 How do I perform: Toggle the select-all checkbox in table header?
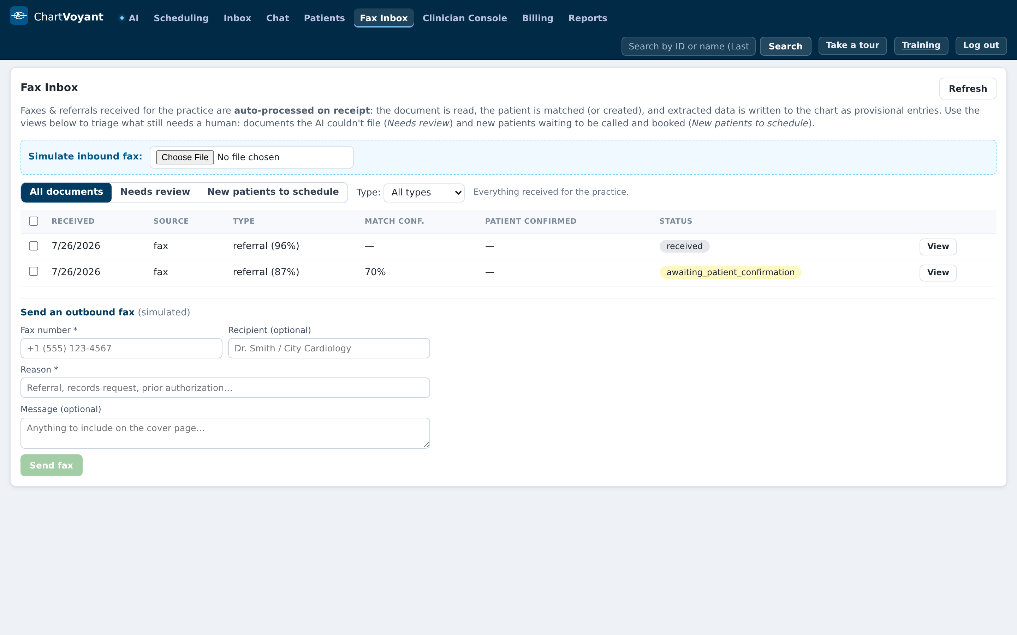click(x=34, y=221)
